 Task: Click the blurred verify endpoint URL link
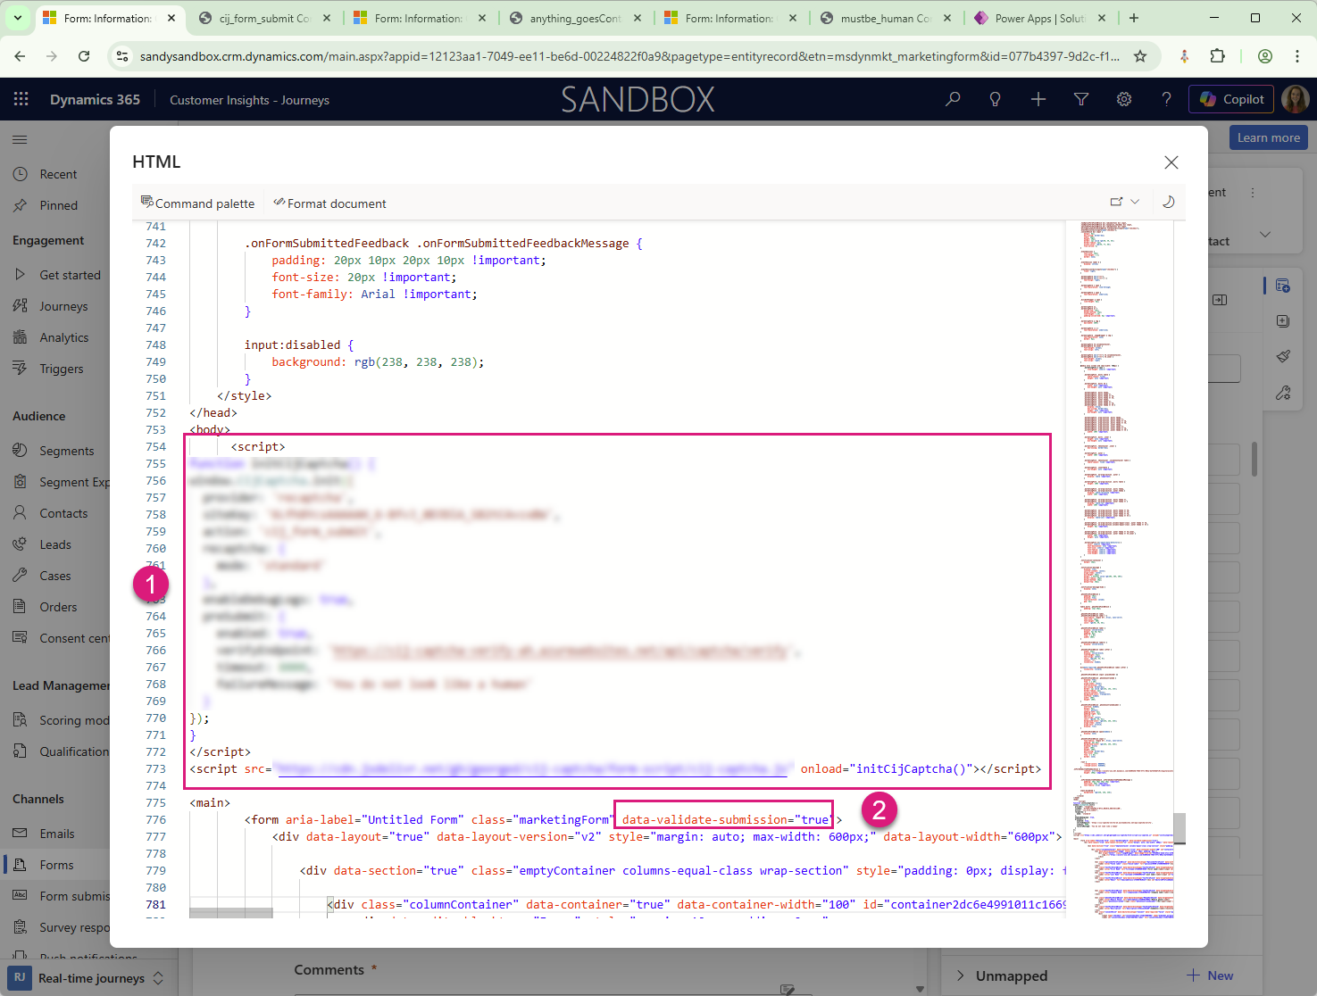(x=561, y=651)
